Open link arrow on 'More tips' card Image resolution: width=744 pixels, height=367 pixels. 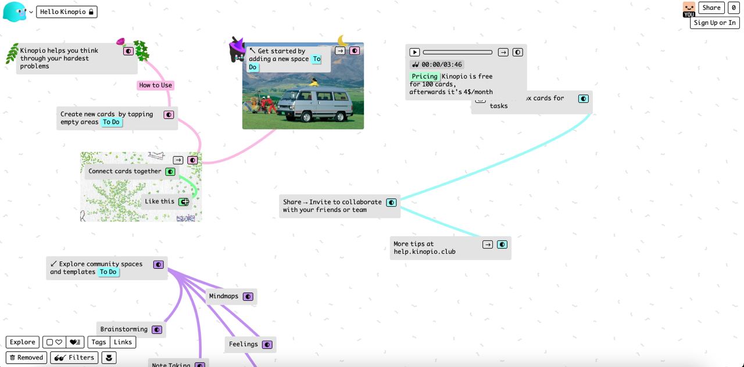488,244
